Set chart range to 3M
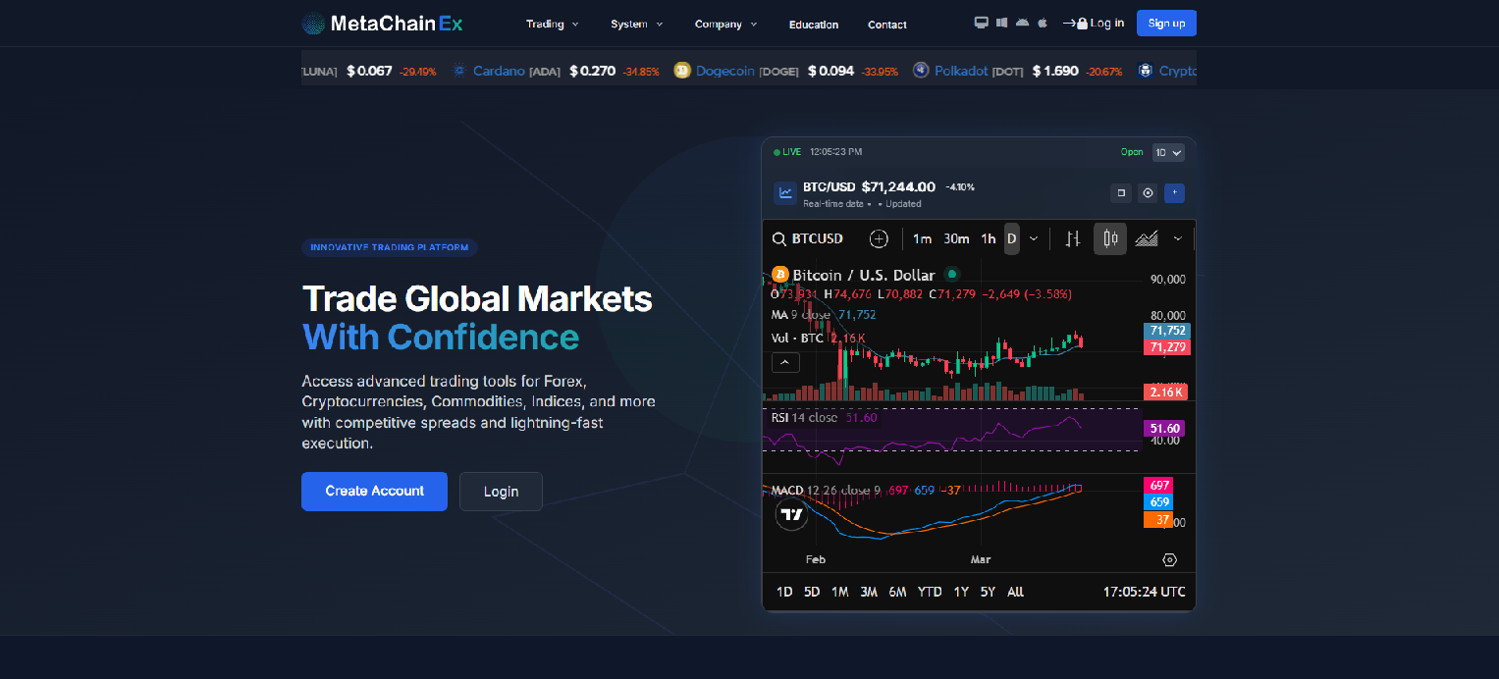1499x679 pixels. click(x=869, y=592)
